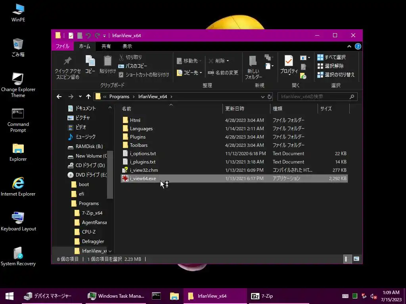Open quick access toolbar customize dropdown
The width and height of the screenshot is (406, 304).
[x=104, y=36]
